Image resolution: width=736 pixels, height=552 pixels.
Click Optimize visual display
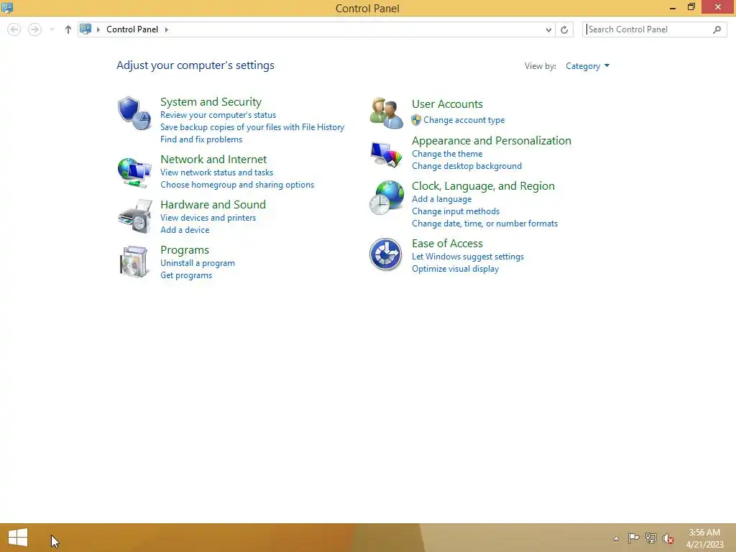455,269
